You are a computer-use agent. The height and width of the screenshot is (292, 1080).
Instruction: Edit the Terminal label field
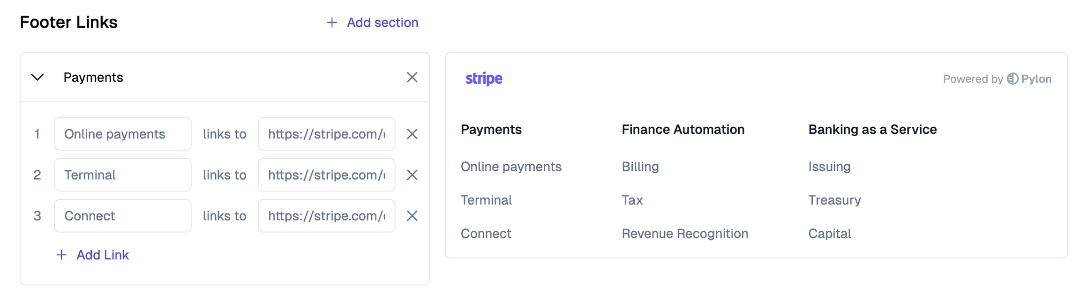coord(123,175)
